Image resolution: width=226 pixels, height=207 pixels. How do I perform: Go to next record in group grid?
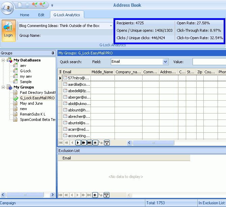pyautogui.click(x=78, y=143)
